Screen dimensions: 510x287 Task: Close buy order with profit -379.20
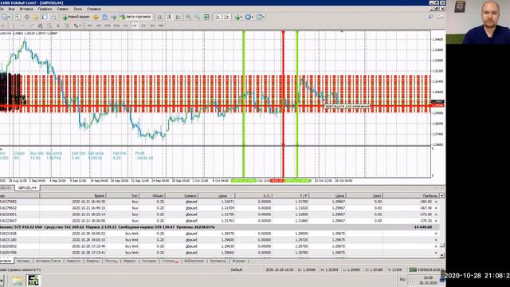pyautogui.click(x=436, y=221)
